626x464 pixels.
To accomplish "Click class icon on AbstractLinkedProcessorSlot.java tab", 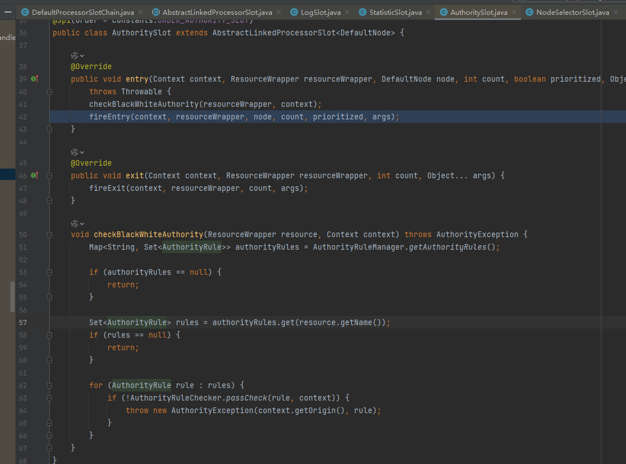I will tap(156, 13).
